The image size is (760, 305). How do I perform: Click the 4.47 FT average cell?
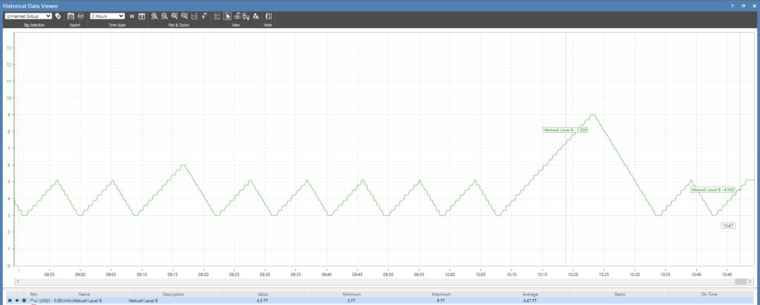click(530, 301)
